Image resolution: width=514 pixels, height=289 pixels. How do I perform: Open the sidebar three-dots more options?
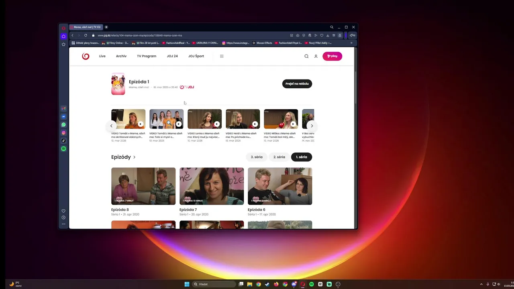(63, 224)
